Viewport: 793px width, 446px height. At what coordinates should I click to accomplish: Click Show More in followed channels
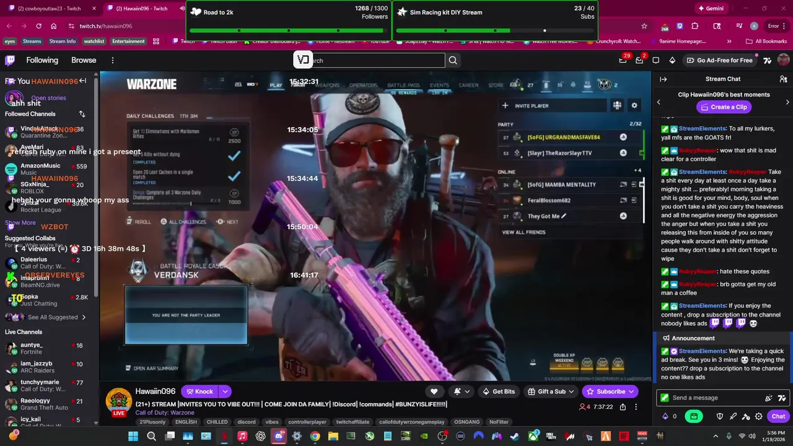[x=20, y=222]
